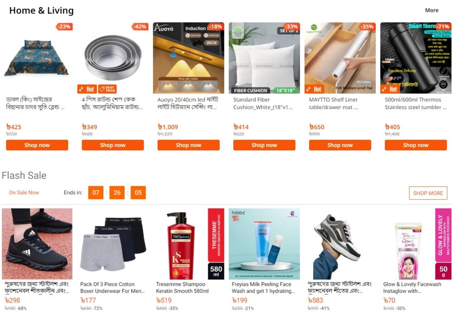The image size is (464, 322).
Task: Open Glow & Lovely Facewash product image
Action: pos(416,244)
